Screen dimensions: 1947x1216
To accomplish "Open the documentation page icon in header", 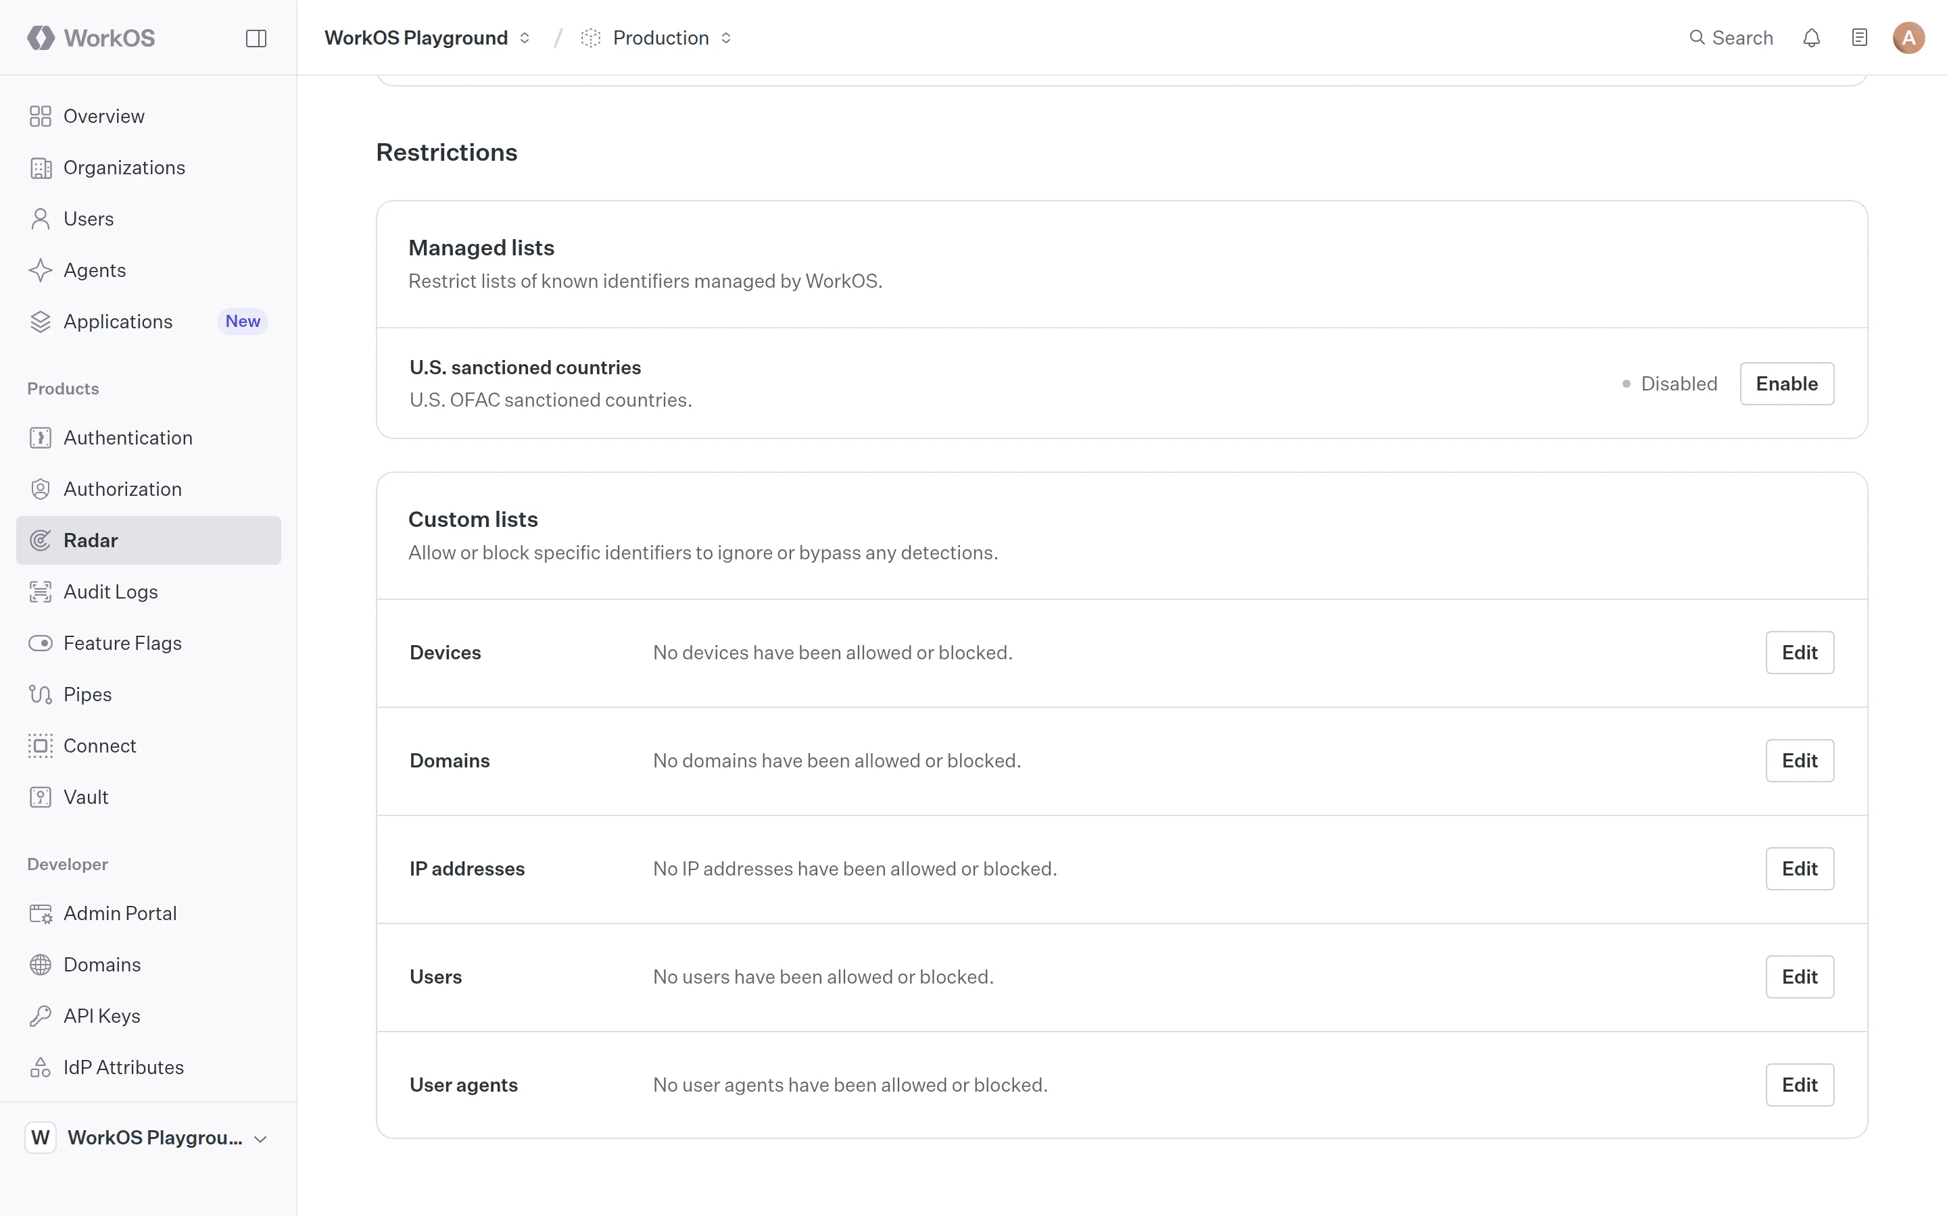I will coord(1859,38).
